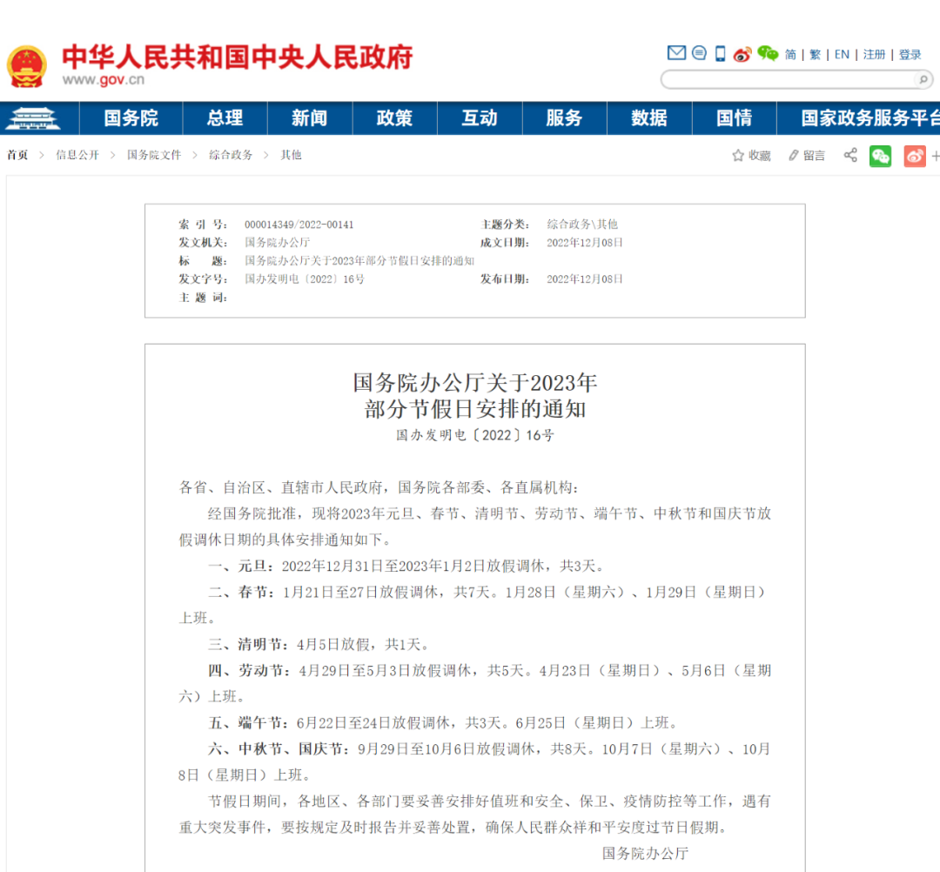Click the national emblem logo
Viewport: 940px width, 872px height.
coord(26,66)
